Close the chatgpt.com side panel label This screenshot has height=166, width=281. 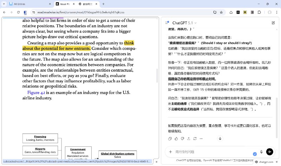[x=277, y=162]
